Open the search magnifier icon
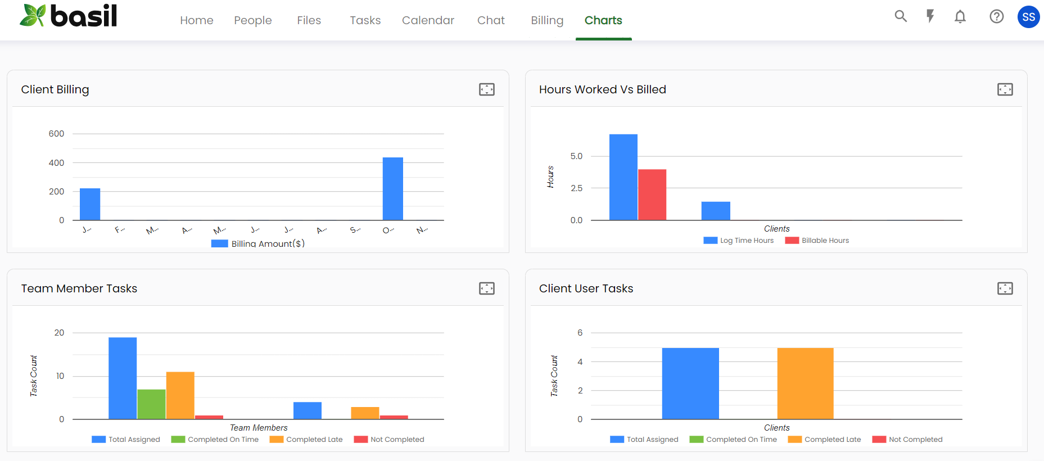Screen dimensions: 1044x461 click(x=901, y=16)
